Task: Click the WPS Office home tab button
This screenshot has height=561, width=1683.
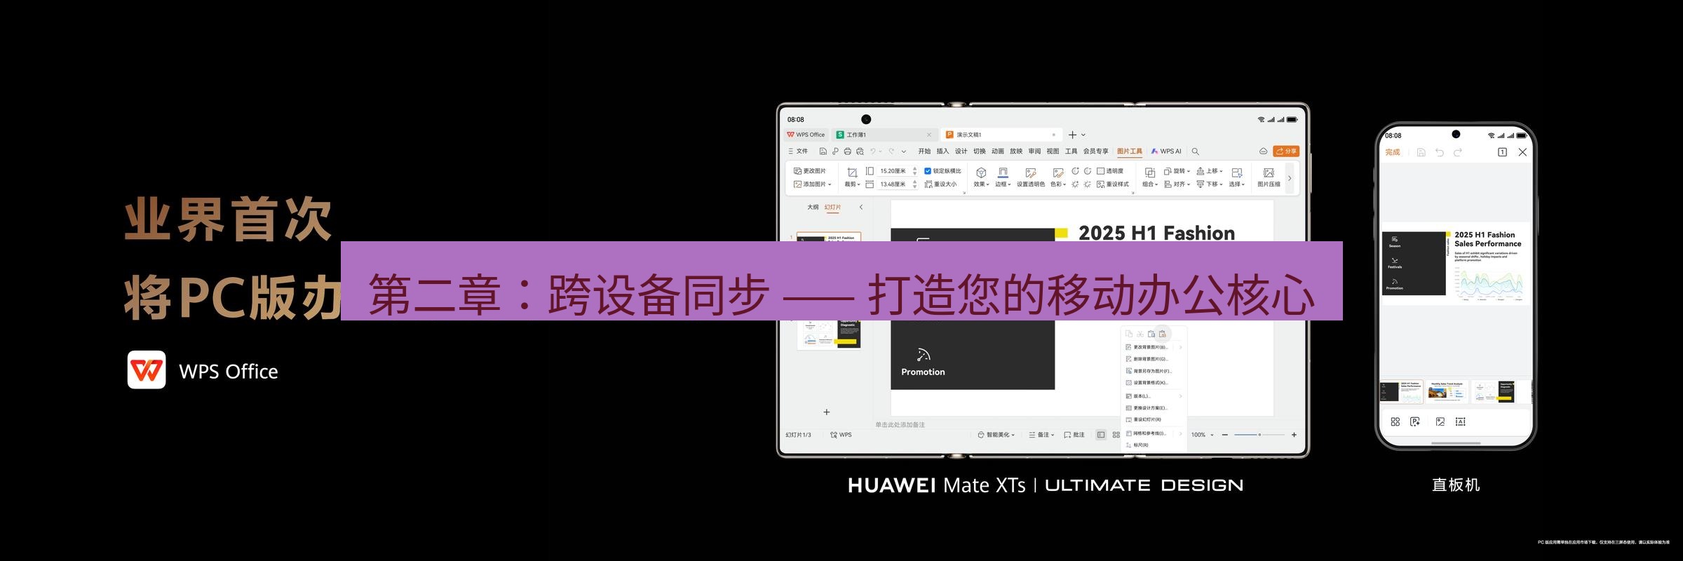Action: (x=806, y=135)
